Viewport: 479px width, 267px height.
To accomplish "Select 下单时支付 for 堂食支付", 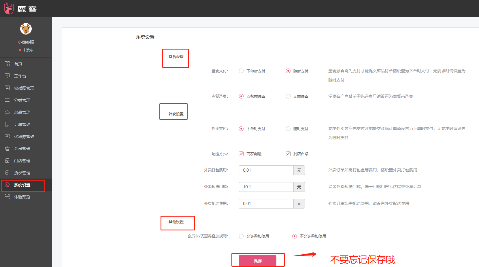I will point(241,71).
